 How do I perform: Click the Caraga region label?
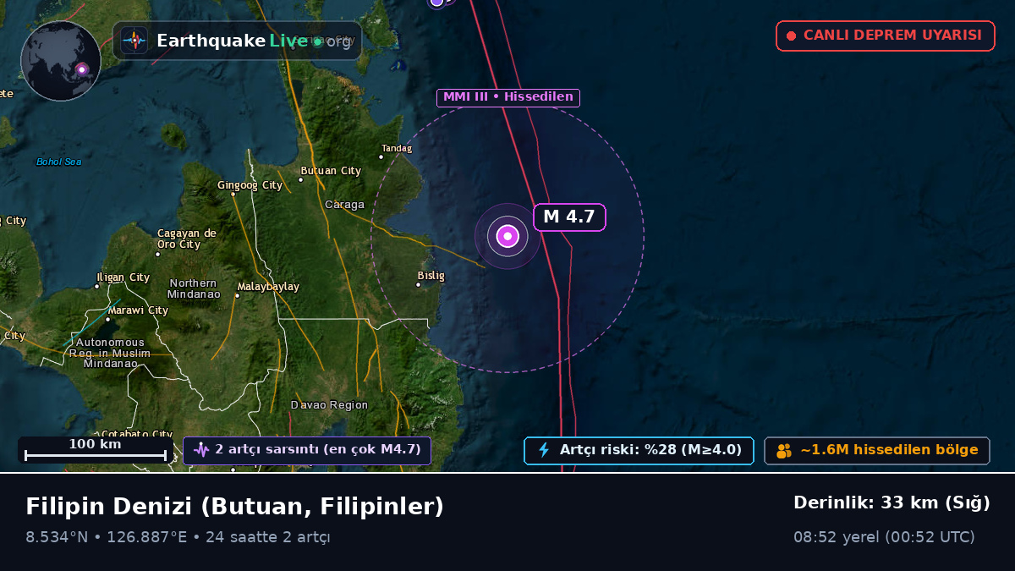click(345, 205)
